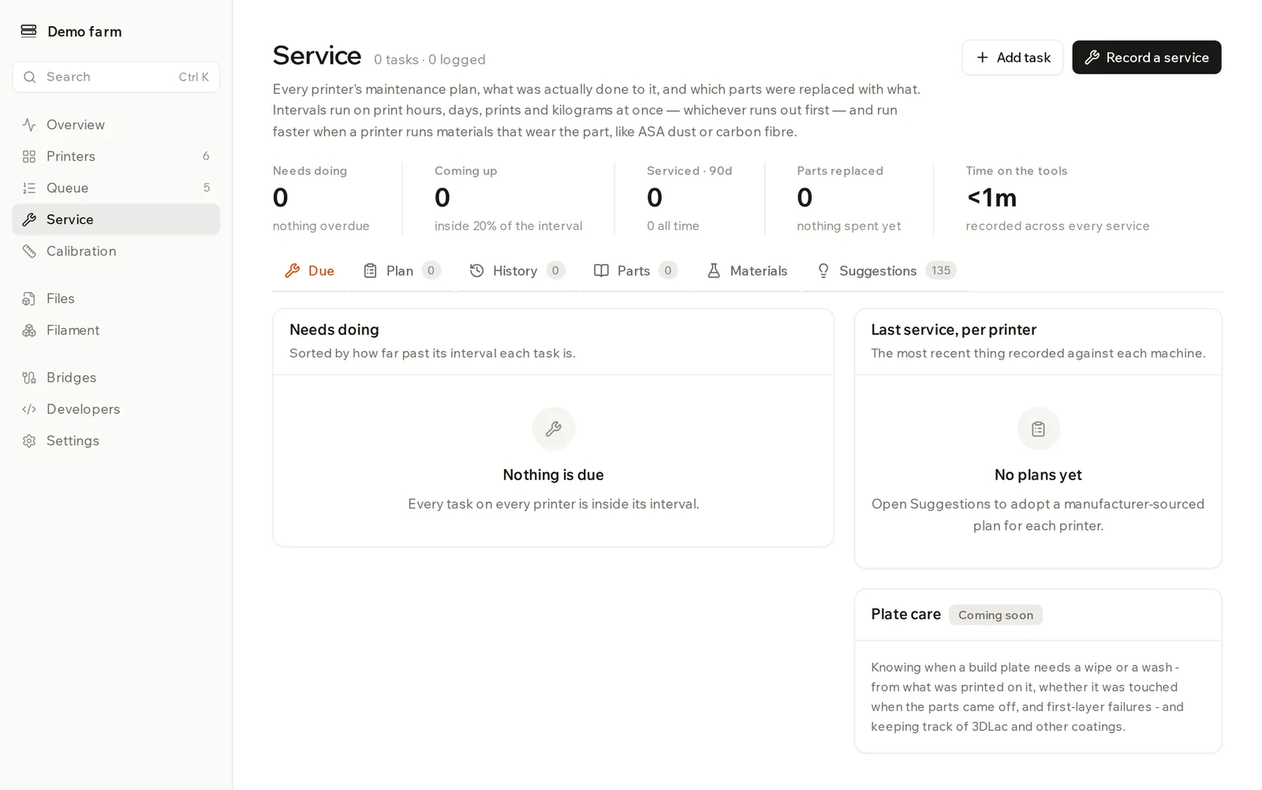Image resolution: width=1262 pixels, height=790 pixels.
Task: Click the Calibration ruler icon
Action: pos(29,251)
